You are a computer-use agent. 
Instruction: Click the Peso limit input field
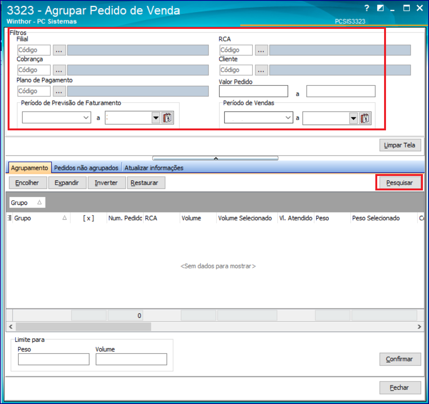[x=54, y=359]
